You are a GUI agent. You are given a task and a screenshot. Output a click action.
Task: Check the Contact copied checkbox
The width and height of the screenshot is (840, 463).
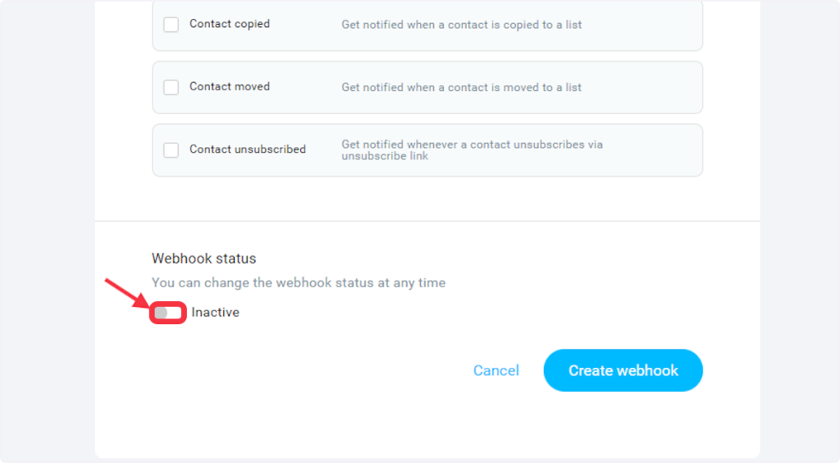click(171, 25)
